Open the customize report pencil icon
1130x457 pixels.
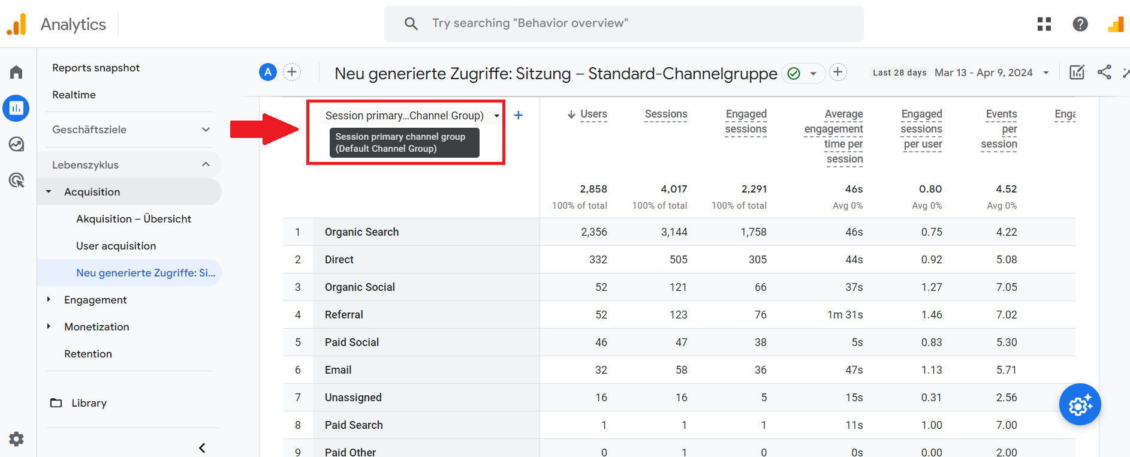(1077, 73)
